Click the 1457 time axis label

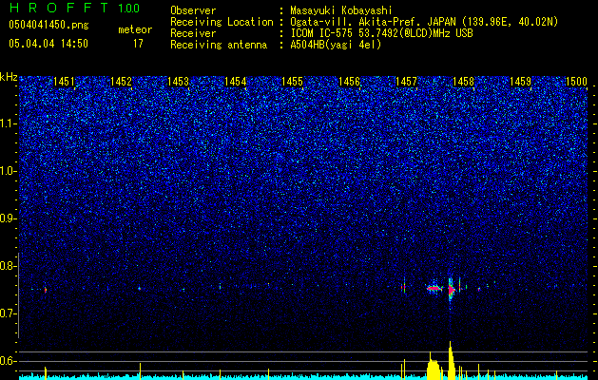click(406, 81)
